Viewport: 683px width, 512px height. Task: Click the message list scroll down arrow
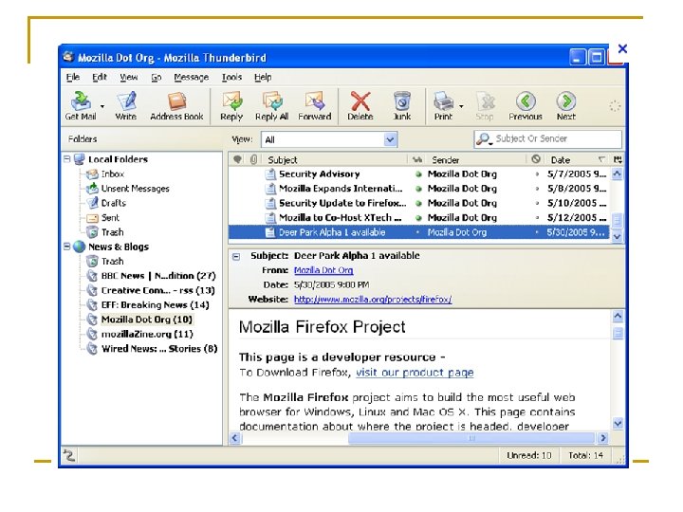618,237
